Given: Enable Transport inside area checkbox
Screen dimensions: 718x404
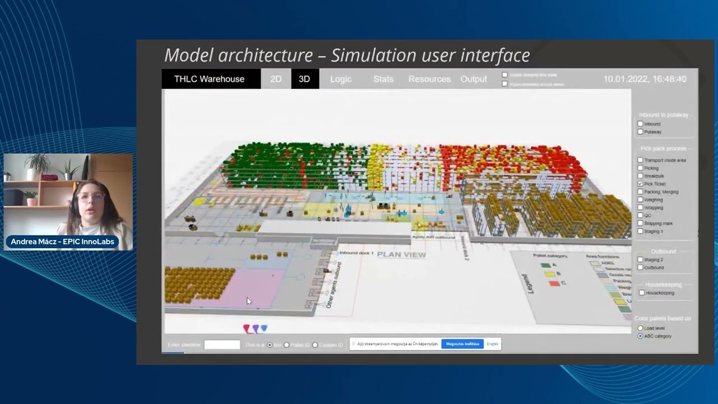Looking at the screenshot, I should 641,160.
